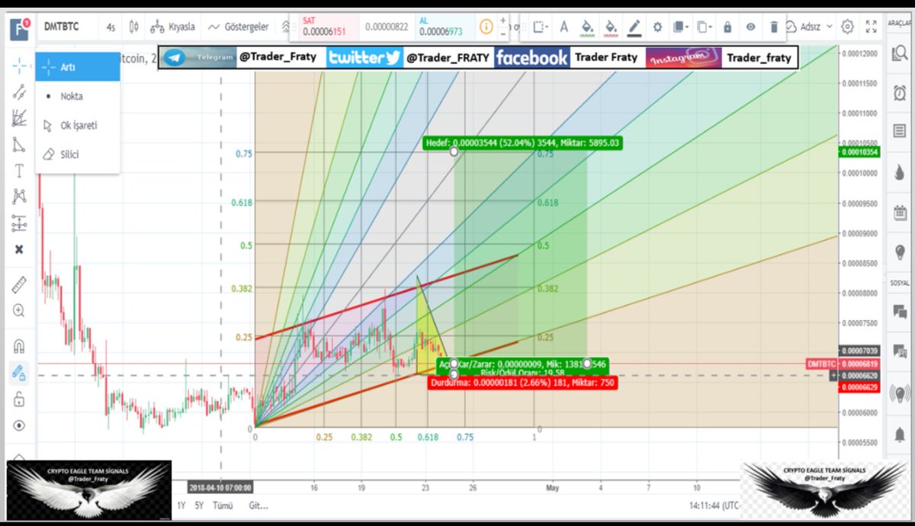Click the Kıyasla compare button
This screenshot has height=526, width=915.
tap(172, 27)
